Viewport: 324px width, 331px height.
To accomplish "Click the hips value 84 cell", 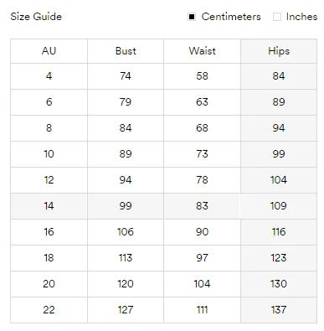I will coord(279,76).
